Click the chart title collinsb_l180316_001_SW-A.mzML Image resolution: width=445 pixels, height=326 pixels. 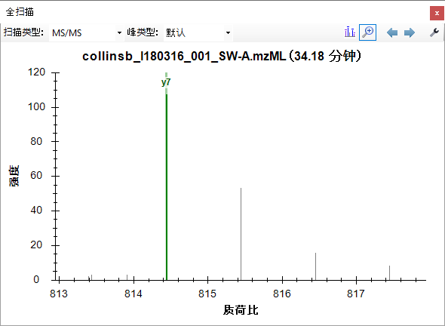click(184, 56)
